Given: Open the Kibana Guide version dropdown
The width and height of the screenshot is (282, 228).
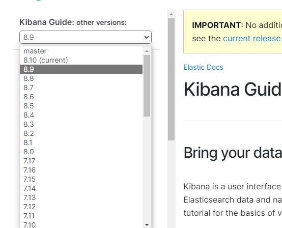Looking at the screenshot, I should point(86,37).
